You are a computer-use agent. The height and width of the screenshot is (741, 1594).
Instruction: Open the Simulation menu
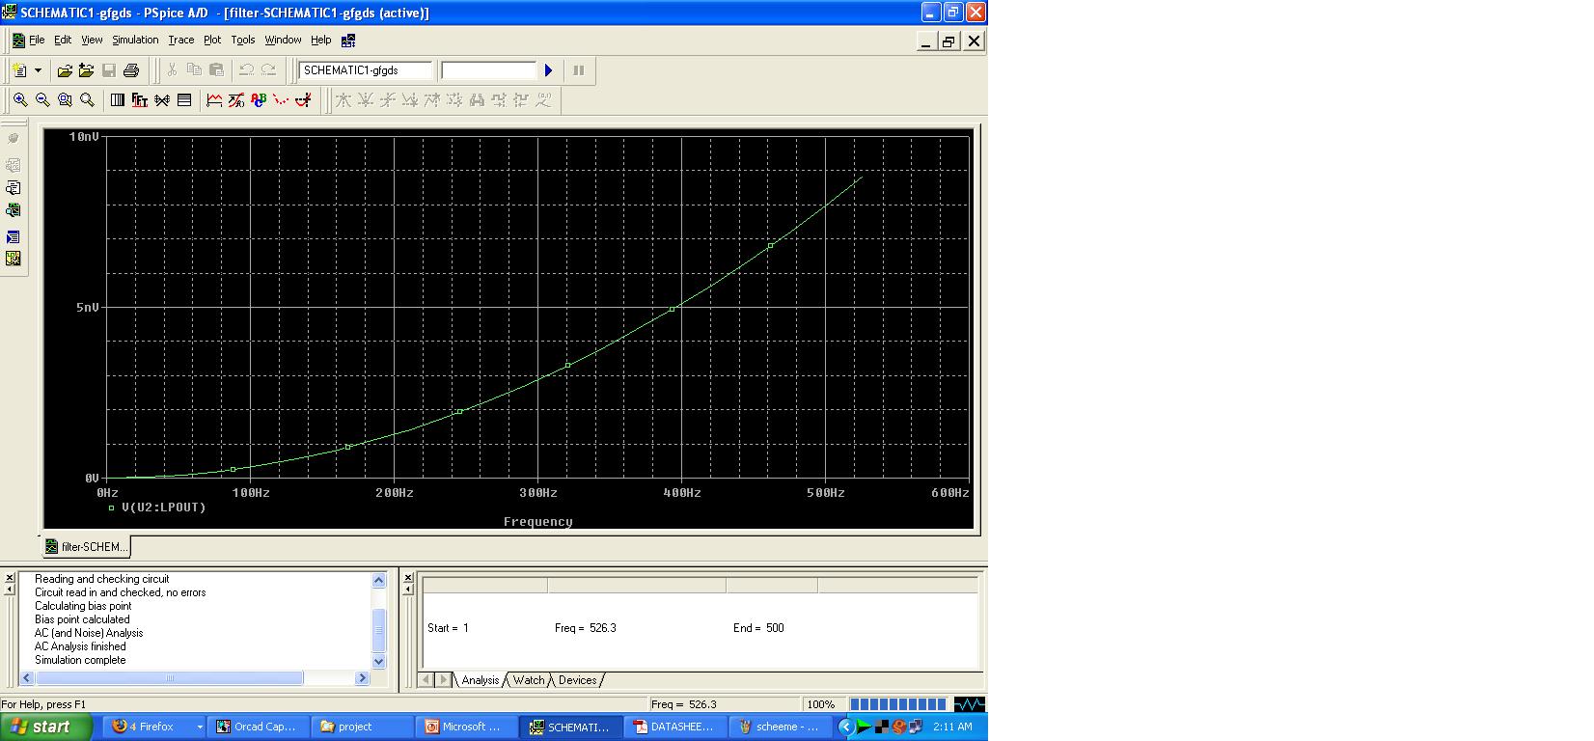click(x=135, y=41)
